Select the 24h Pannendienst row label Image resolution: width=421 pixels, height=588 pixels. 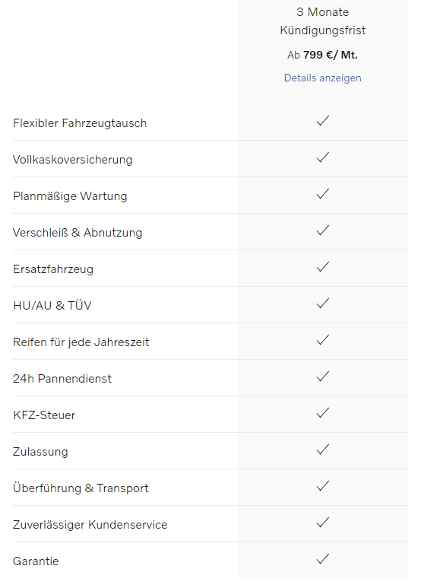62,379
